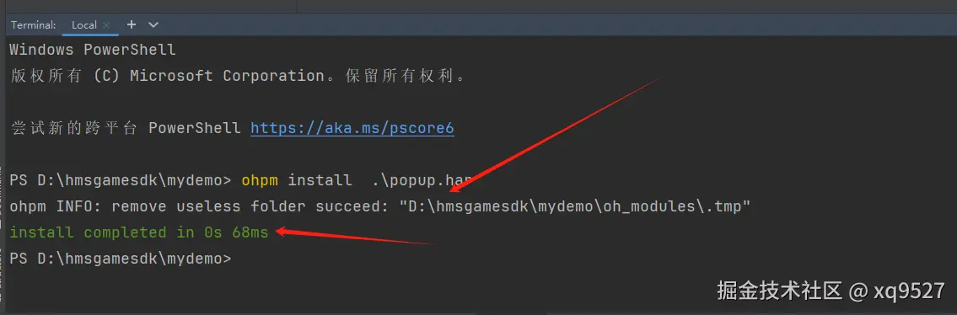Viewport: 957px width, 315px height.
Task: Click the install completed in 0s 68ms line
Action: [139, 232]
